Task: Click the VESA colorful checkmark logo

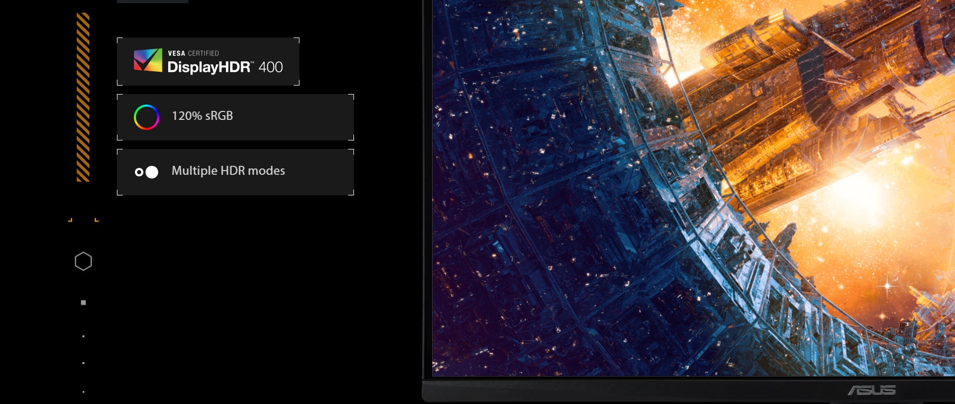Action: tap(148, 60)
